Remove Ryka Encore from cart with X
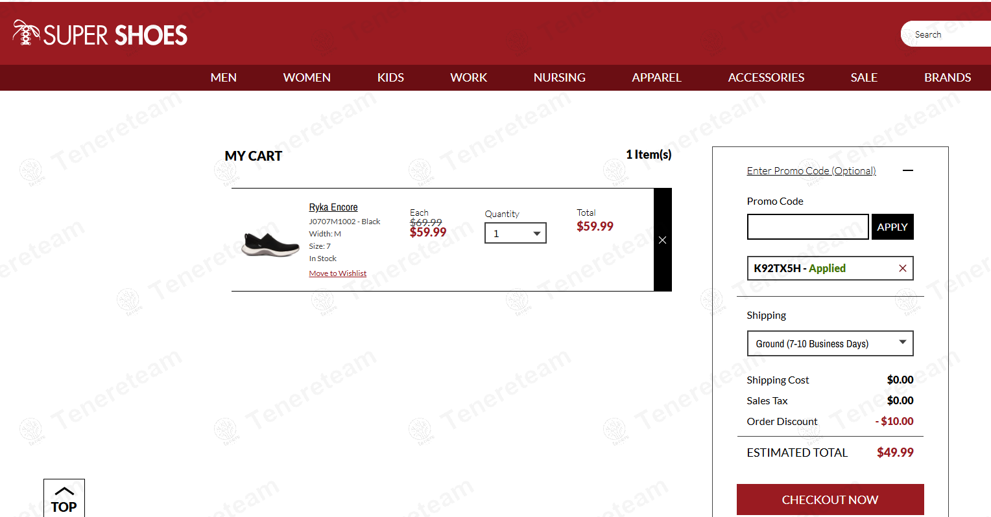This screenshot has width=991, height=517. (x=662, y=240)
